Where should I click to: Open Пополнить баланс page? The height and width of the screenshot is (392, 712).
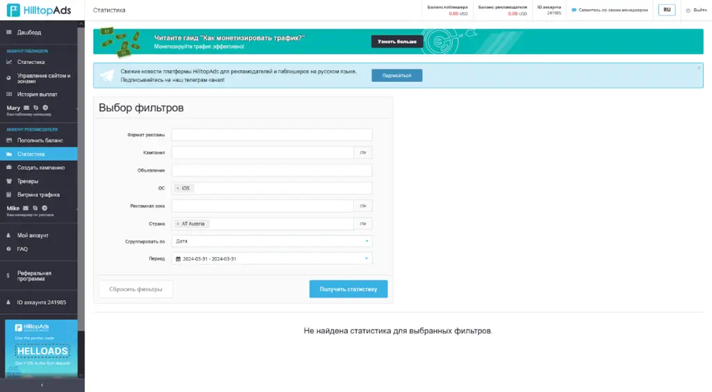coord(39,140)
